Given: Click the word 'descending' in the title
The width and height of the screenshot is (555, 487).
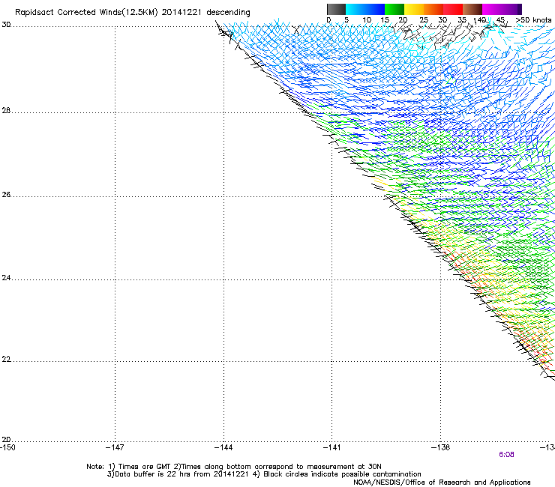Looking at the screenshot, I should [x=228, y=13].
